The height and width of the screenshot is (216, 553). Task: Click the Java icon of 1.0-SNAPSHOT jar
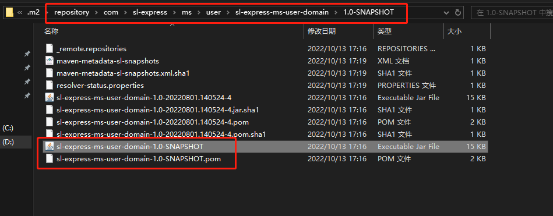(50, 147)
